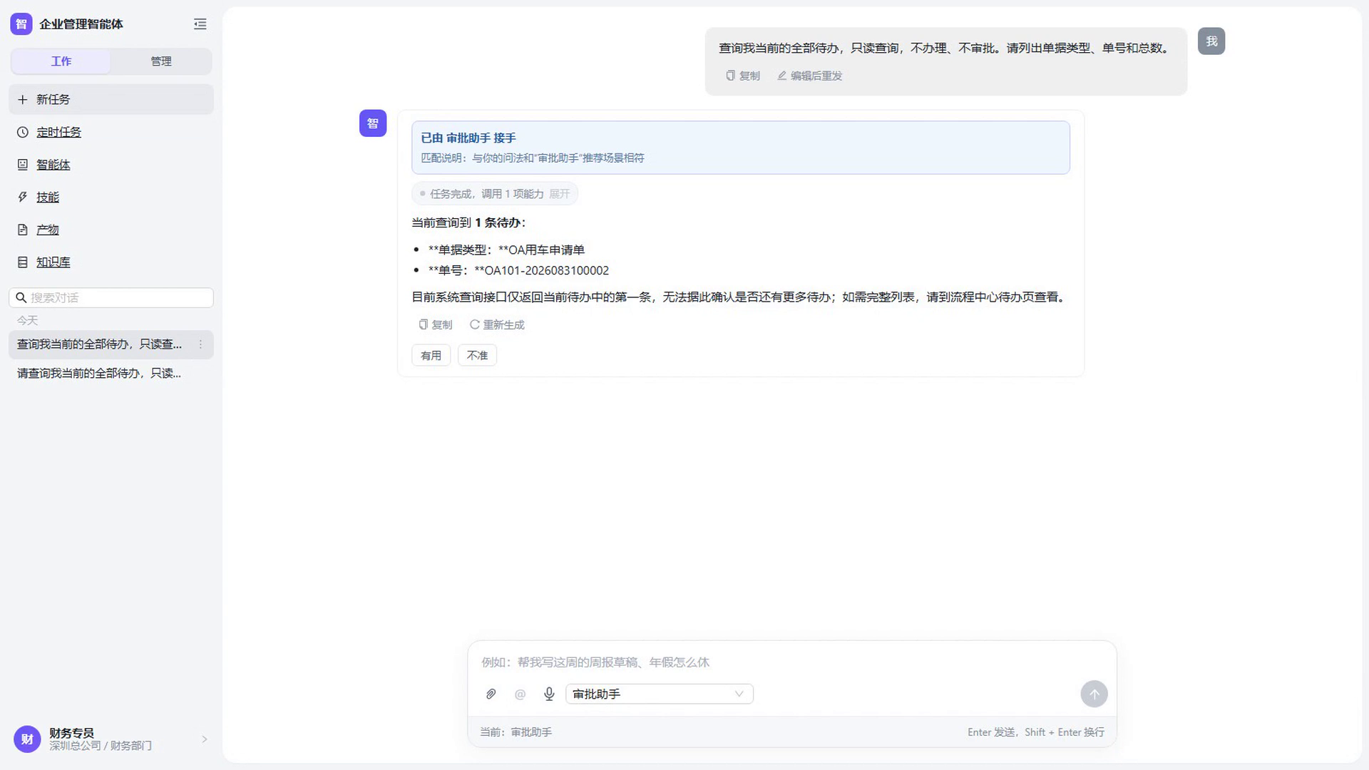Click order number OA101-2026083100002
Image resolution: width=1369 pixels, height=770 pixels.
547,270
